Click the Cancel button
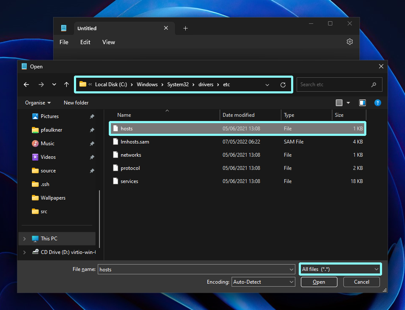The width and height of the screenshot is (405, 310). [362, 282]
